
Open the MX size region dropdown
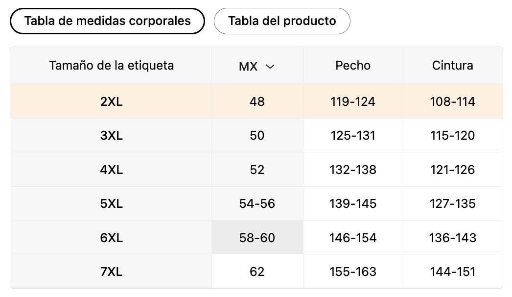point(257,66)
